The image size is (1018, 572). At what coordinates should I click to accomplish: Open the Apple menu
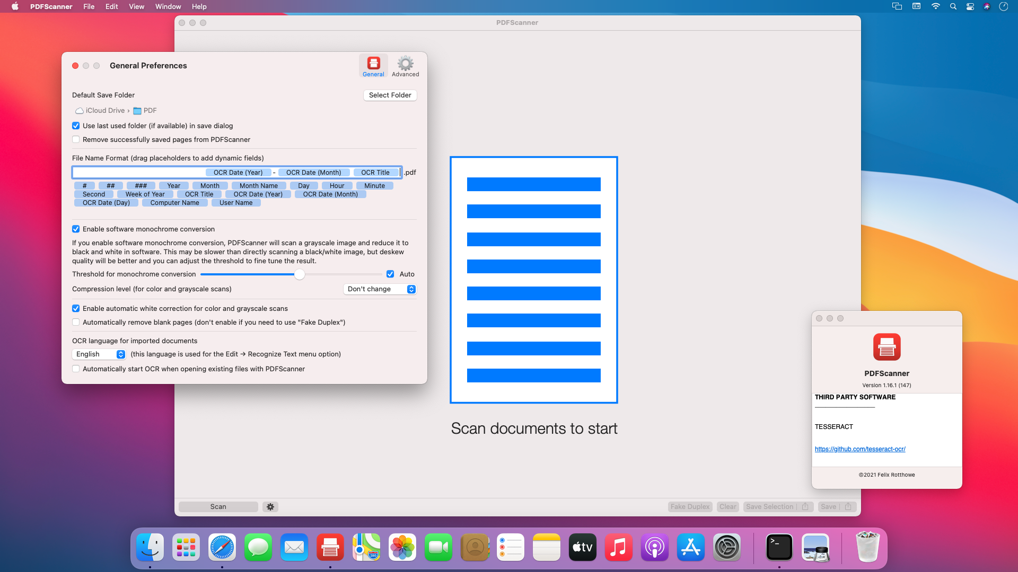pyautogui.click(x=15, y=6)
